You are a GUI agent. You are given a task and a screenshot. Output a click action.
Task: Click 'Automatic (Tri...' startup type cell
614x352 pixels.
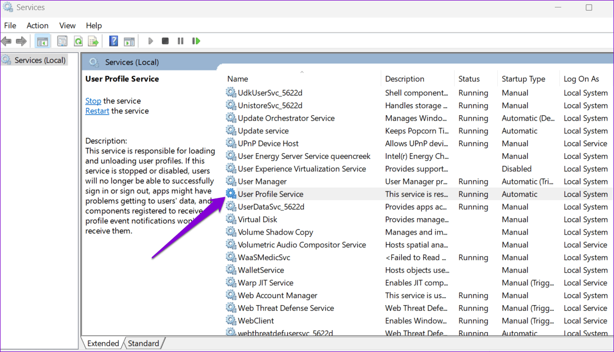click(528, 181)
